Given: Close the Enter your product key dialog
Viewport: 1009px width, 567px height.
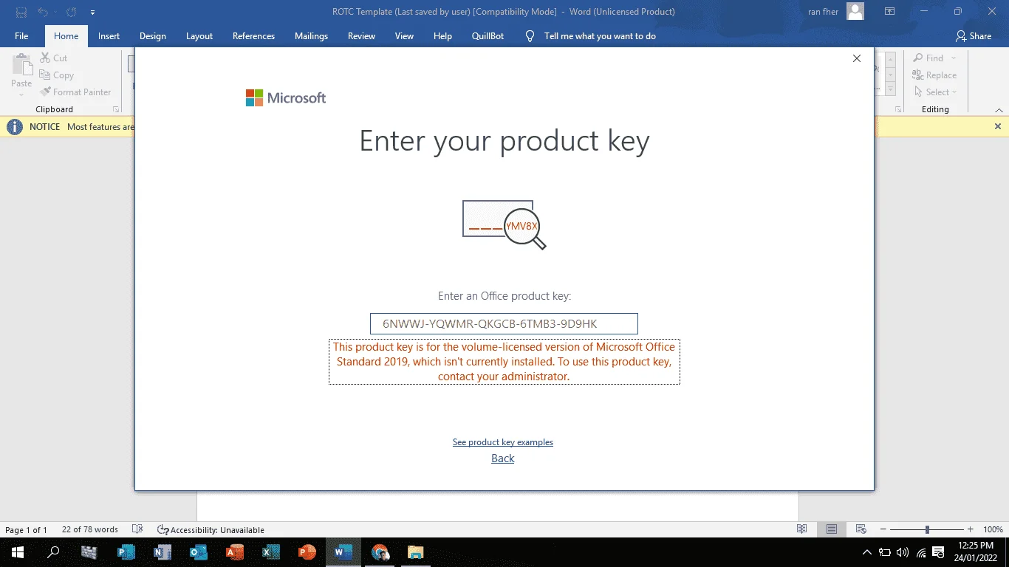Looking at the screenshot, I should [x=857, y=58].
